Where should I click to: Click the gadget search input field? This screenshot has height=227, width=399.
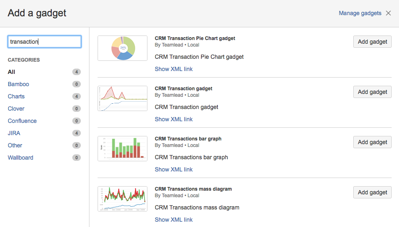click(45, 42)
